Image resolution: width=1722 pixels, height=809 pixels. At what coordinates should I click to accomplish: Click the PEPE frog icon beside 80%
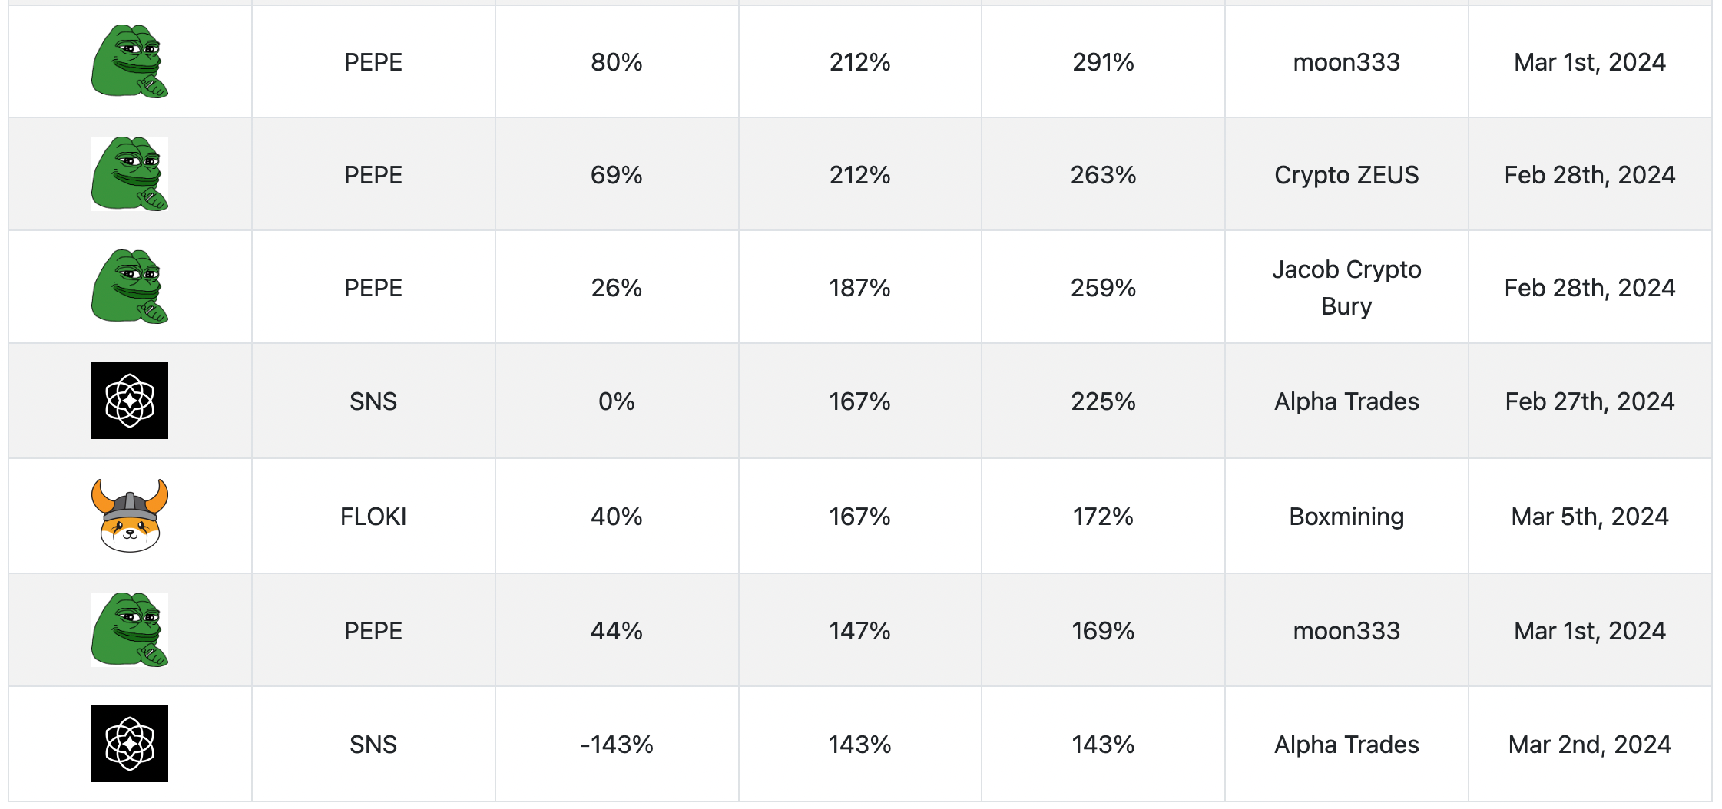coord(130,61)
